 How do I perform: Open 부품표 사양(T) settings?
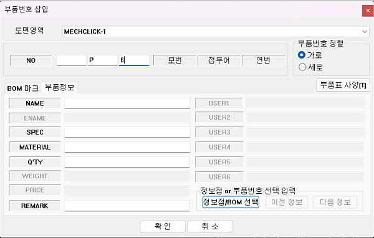343,85
